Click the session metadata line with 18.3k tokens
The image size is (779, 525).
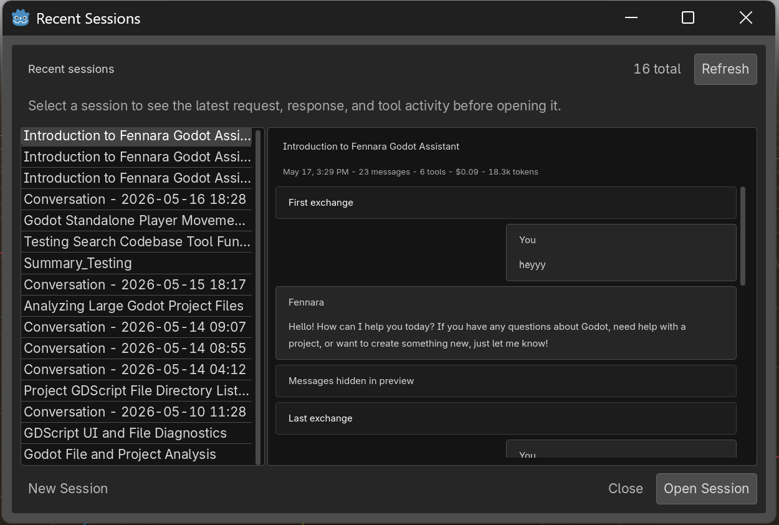(x=410, y=171)
